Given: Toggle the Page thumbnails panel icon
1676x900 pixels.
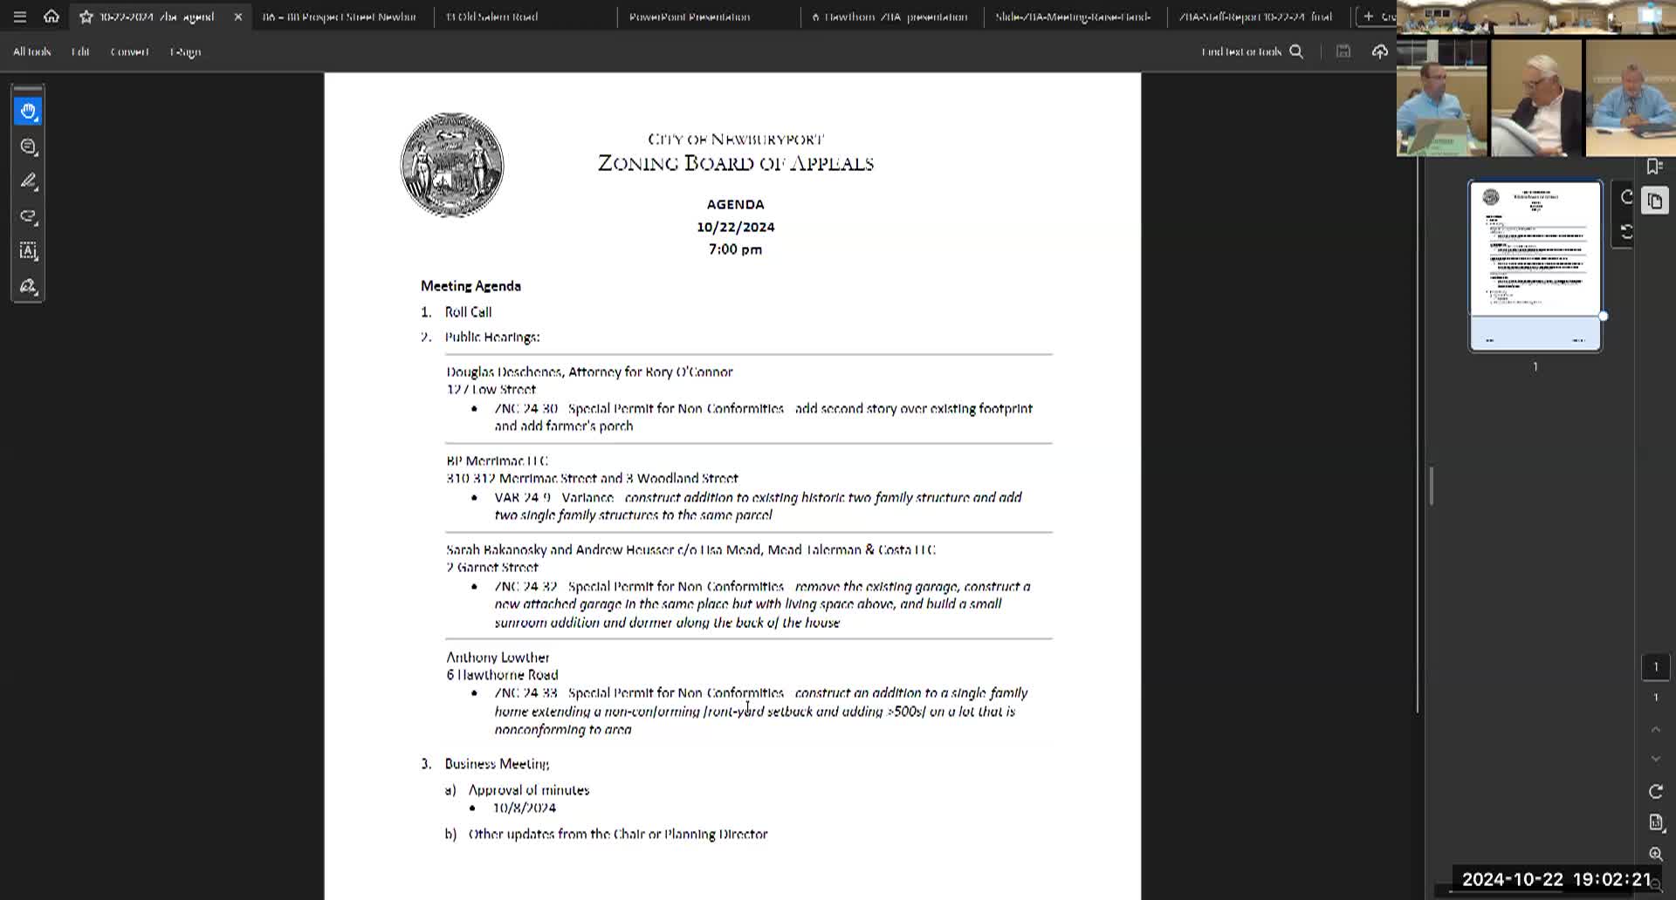Looking at the screenshot, I should (1655, 201).
